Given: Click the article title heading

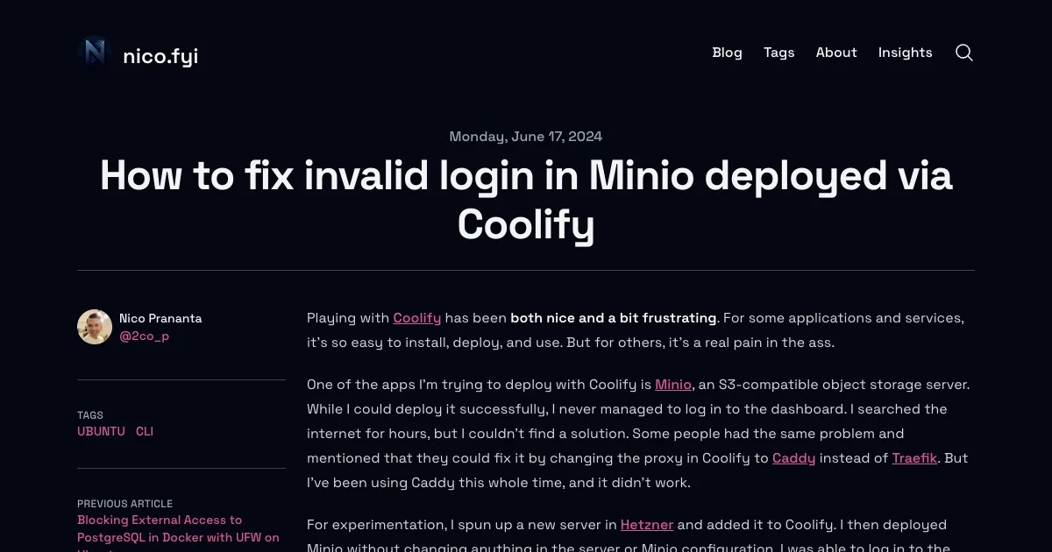Looking at the screenshot, I should tap(526, 200).
